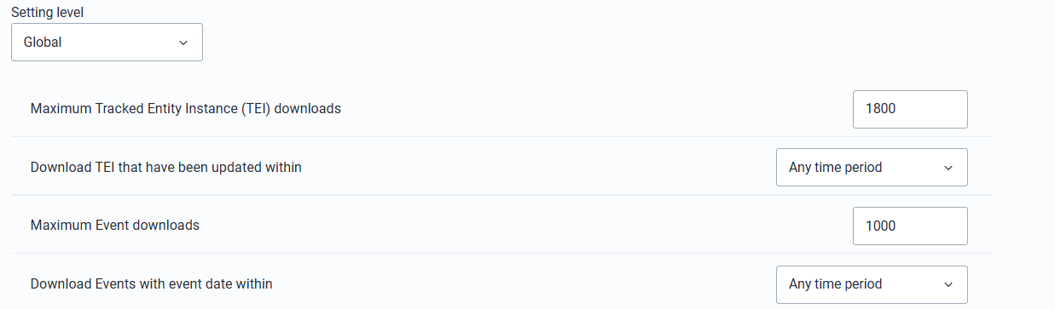Open the Setting level dropdown

(107, 42)
